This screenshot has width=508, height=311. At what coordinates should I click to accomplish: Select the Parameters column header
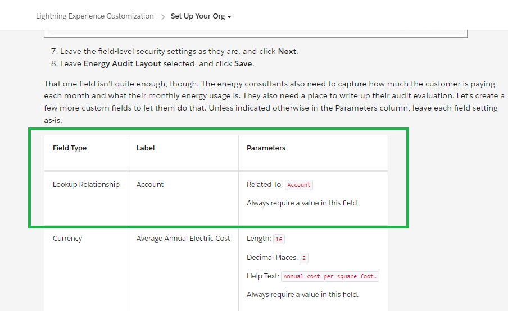coord(266,148)
